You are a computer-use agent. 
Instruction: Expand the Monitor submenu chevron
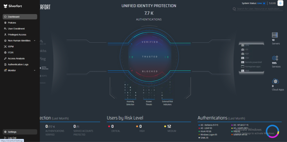[34, 70]
